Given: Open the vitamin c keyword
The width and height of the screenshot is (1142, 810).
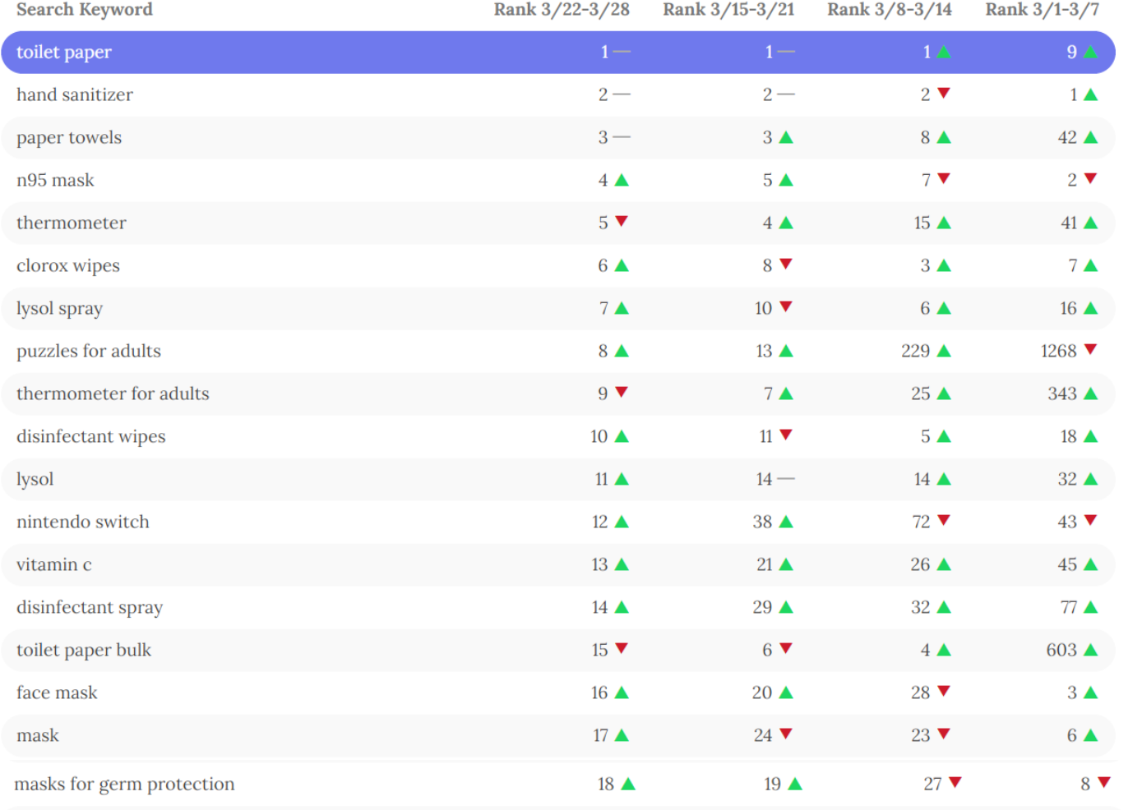Looking at the screenshot, I should coord(54,564).
